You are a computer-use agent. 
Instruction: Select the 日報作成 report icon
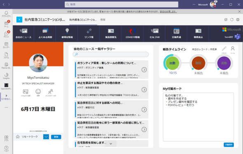point(176,33)
